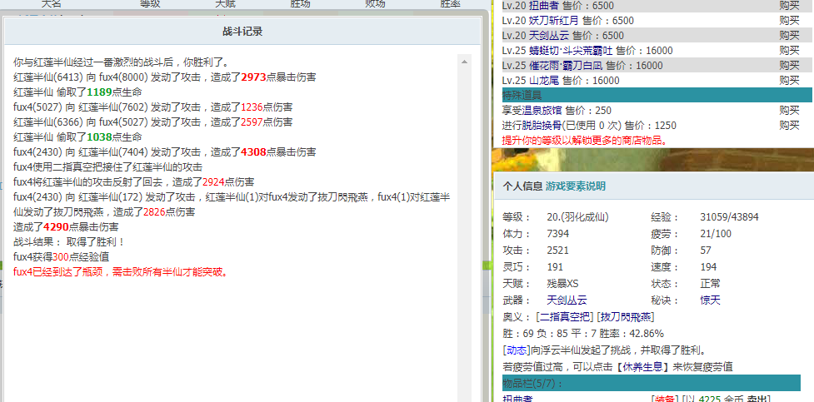Open the 拔刀閃飛燕 skill link
The height and width of the screenshot is (402, 814).
pos(626,317)
